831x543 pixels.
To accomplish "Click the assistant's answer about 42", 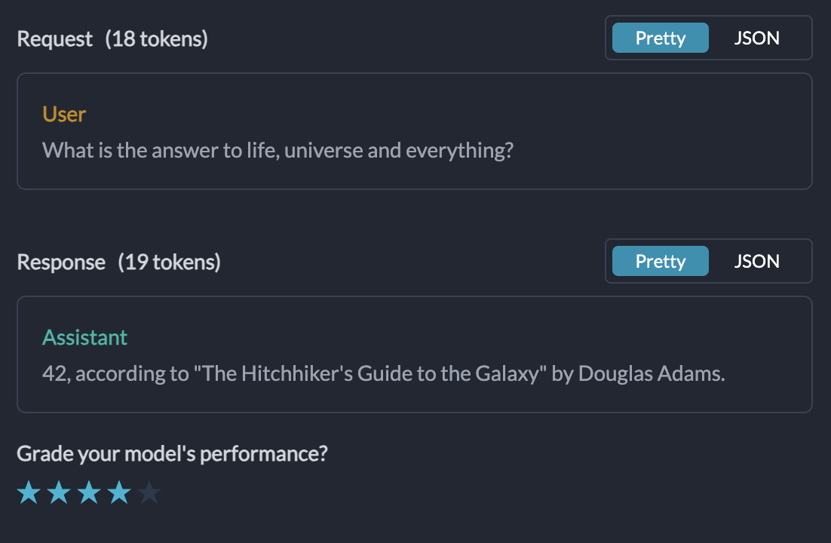I will click(383, 373).
